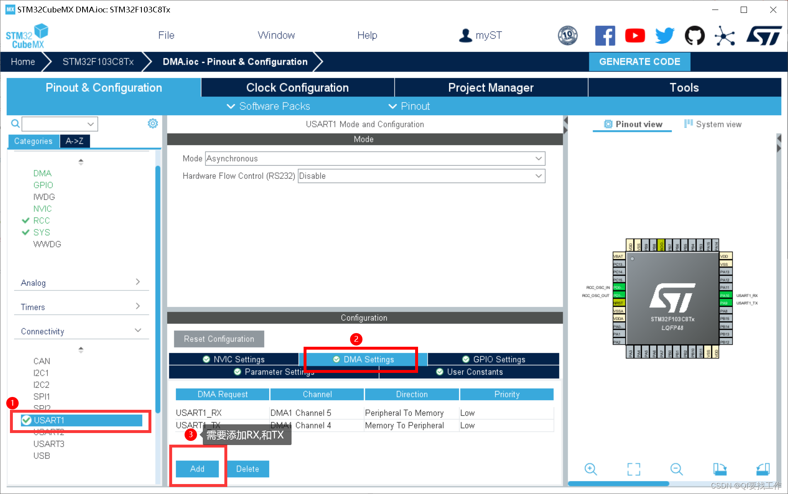Expand the Pinout menu
788x494 pixels.
point(409,106)
